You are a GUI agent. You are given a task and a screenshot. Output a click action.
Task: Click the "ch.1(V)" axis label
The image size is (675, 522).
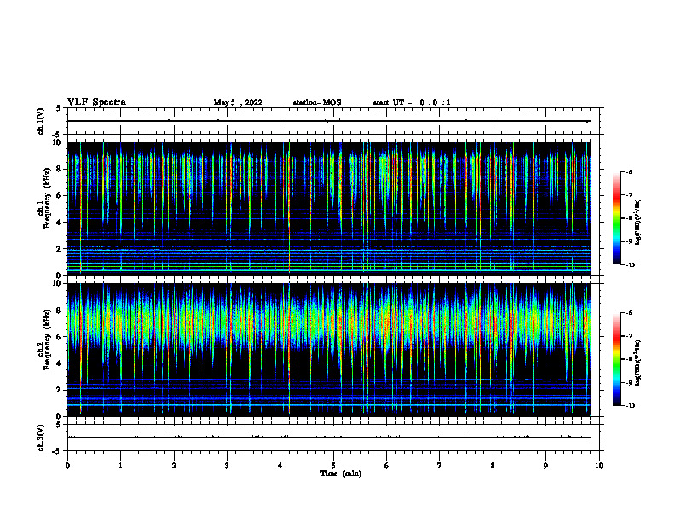click(x=40, y=121)
